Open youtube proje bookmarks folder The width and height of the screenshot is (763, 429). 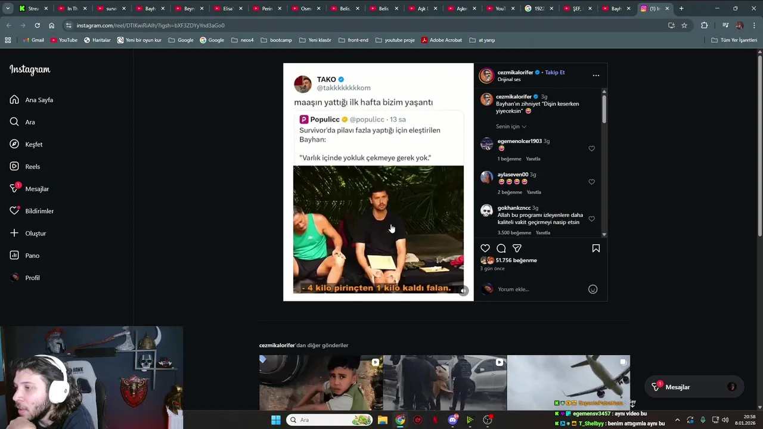[395, 40]
